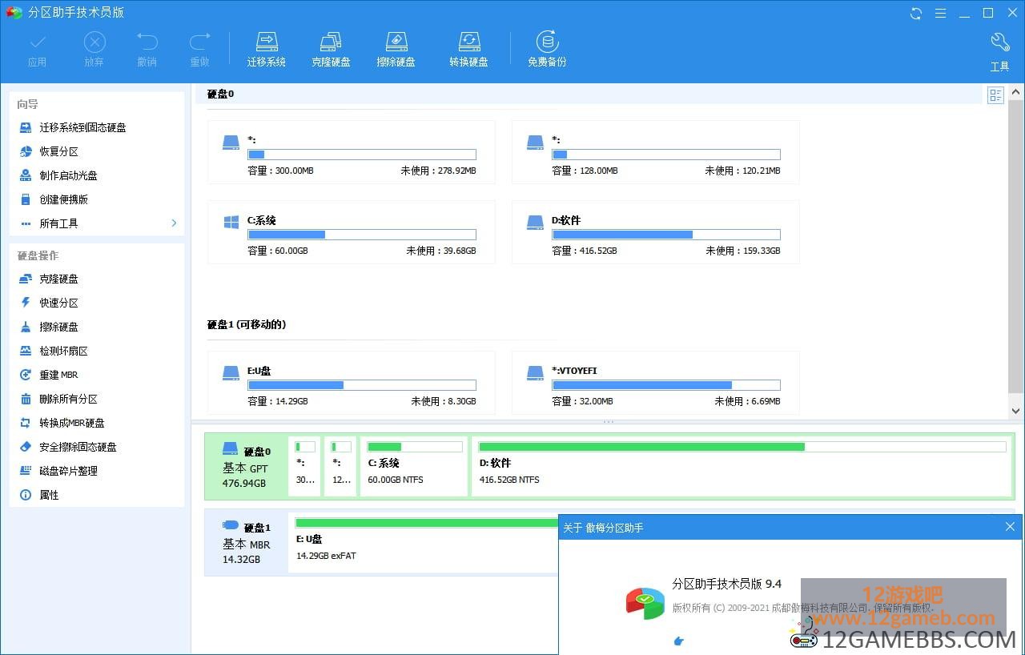Open the title bar hamburger menu
Image resolution: width=1025 pixels, height=655 pixels.
(x=941, y=13)
